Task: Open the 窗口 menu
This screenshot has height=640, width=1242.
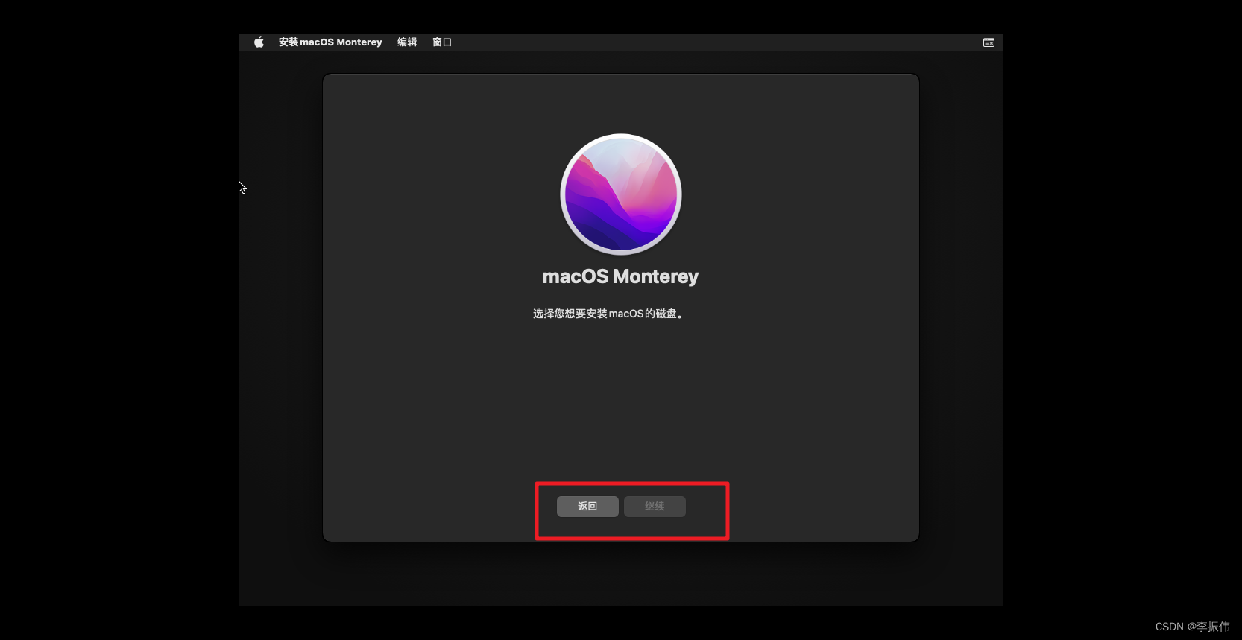Action: click(x=442, y=42)
